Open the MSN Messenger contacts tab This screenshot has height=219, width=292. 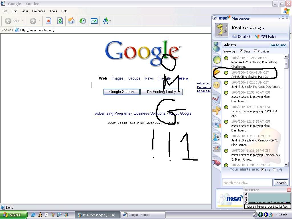tap(216, 46)
